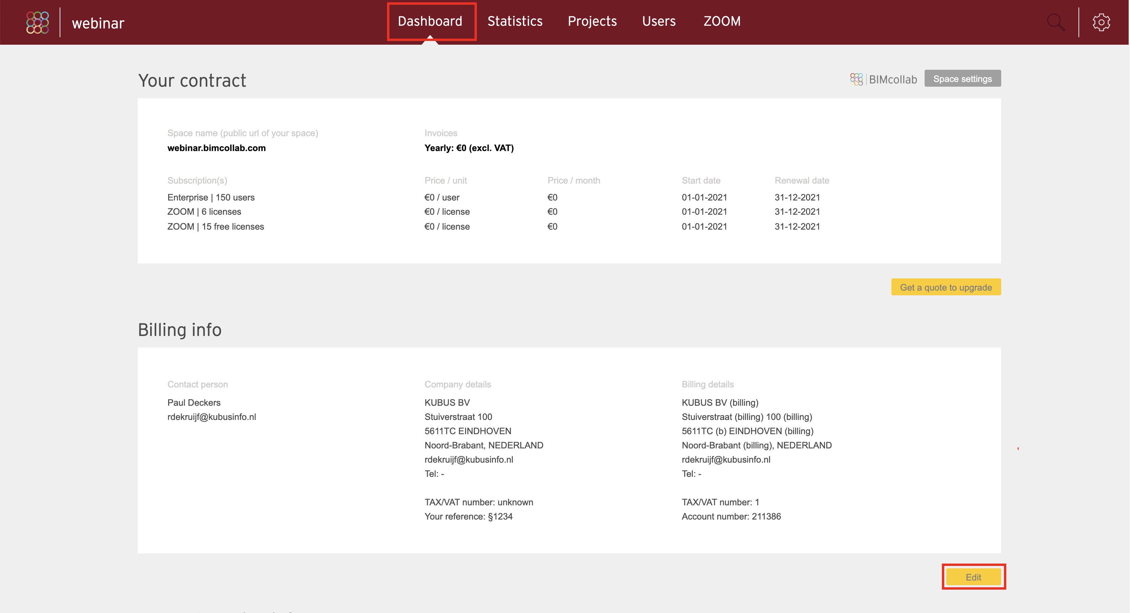Click company name KUBUS BV
The image size is (1130, 613).
pos(447,403)
